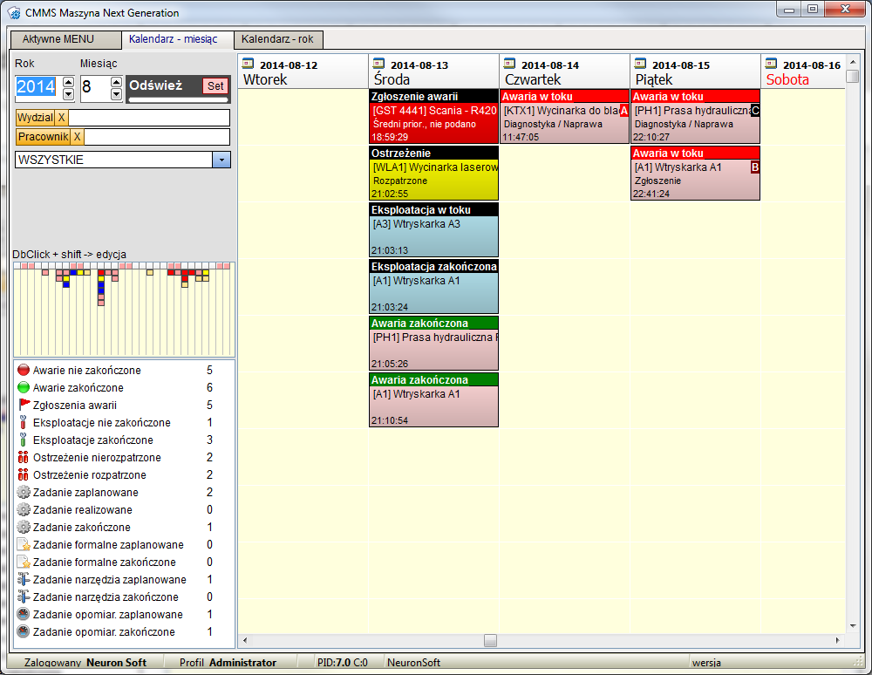The height and width of the screenshot is (675, 872).
Task: Switch to the 'Kalendarz - rok' tab
Action: click(x=278, y=39)
